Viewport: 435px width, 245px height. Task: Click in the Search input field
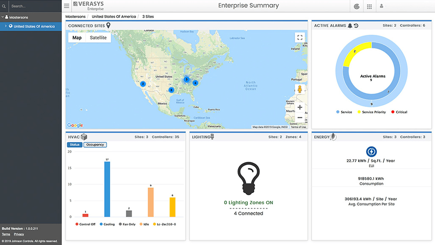[35, 6]
